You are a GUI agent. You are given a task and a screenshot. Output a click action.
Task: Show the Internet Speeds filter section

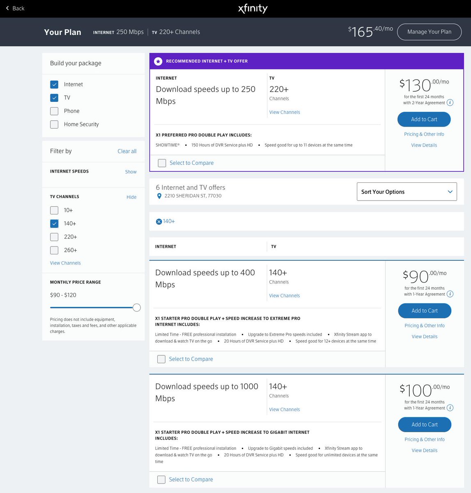coord(131,172)
